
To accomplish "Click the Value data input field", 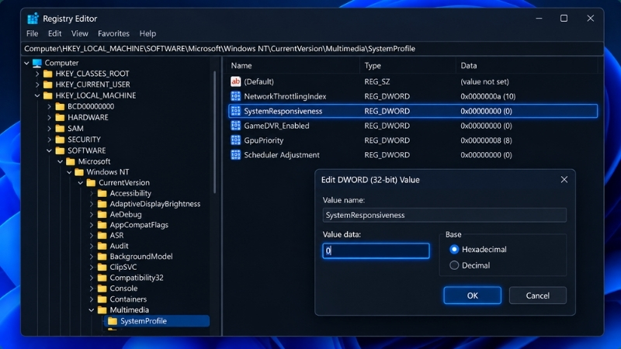I will point(376,251).
